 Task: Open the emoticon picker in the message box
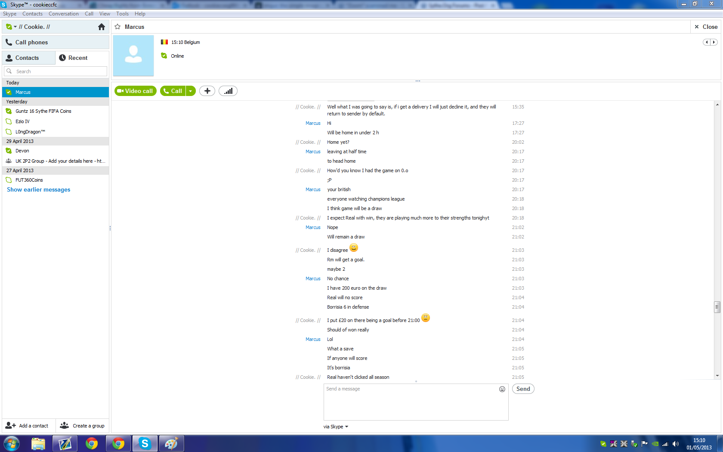coord(502,389)
